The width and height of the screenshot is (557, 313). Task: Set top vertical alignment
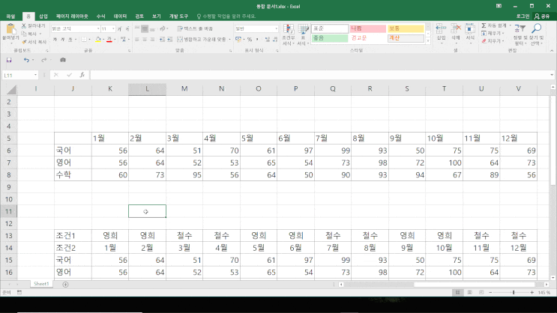pyautogui.click(x=137, y=28)
